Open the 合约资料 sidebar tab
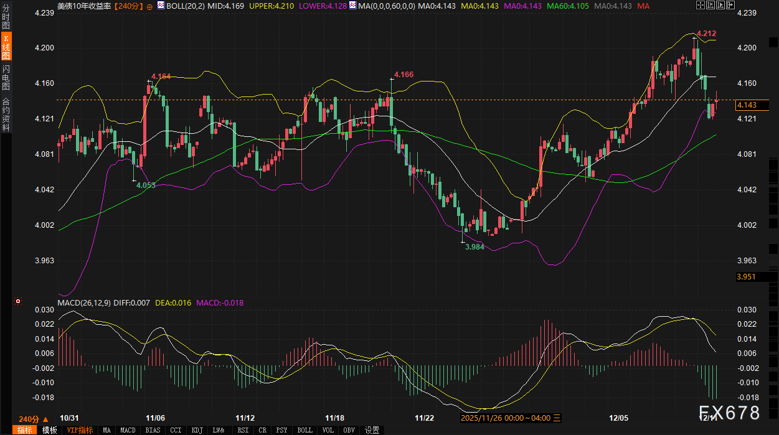 point(6,114)
